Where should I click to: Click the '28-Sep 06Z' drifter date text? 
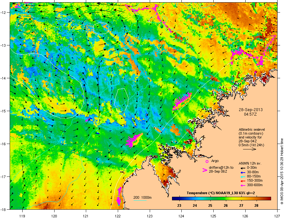tap(218, 171)
